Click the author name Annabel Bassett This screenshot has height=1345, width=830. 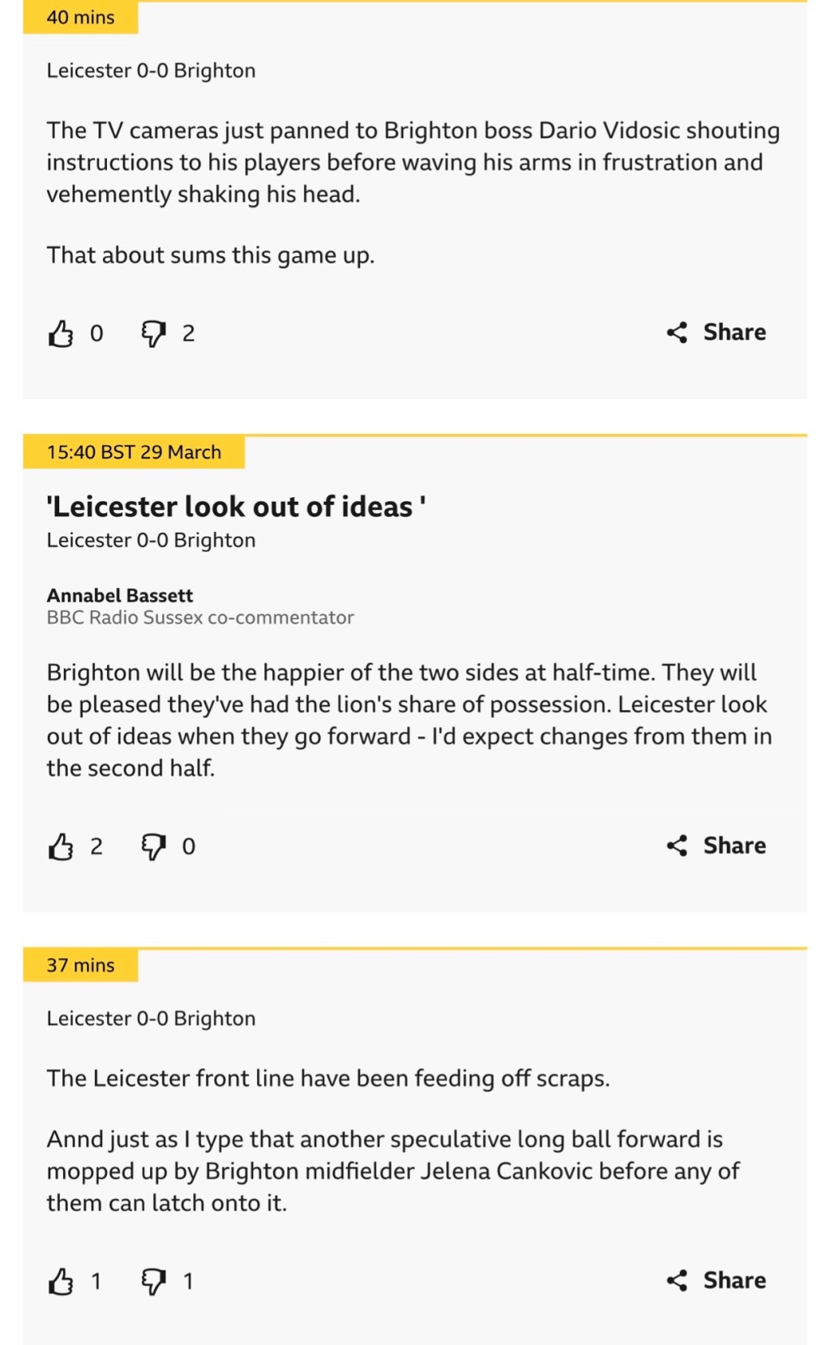[119, 595]
